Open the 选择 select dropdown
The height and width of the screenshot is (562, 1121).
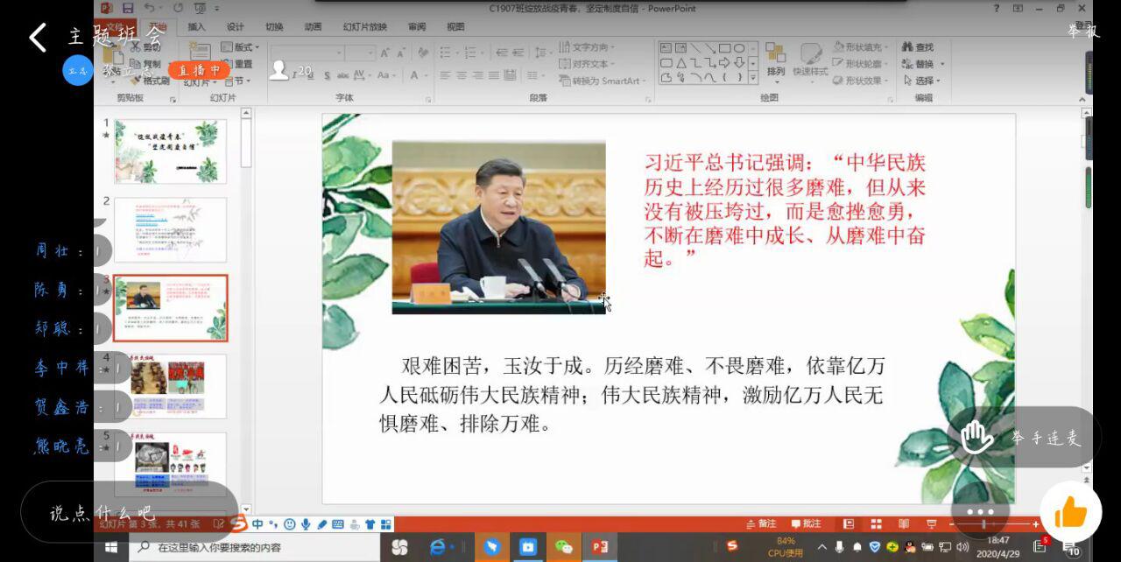(920, 81)
